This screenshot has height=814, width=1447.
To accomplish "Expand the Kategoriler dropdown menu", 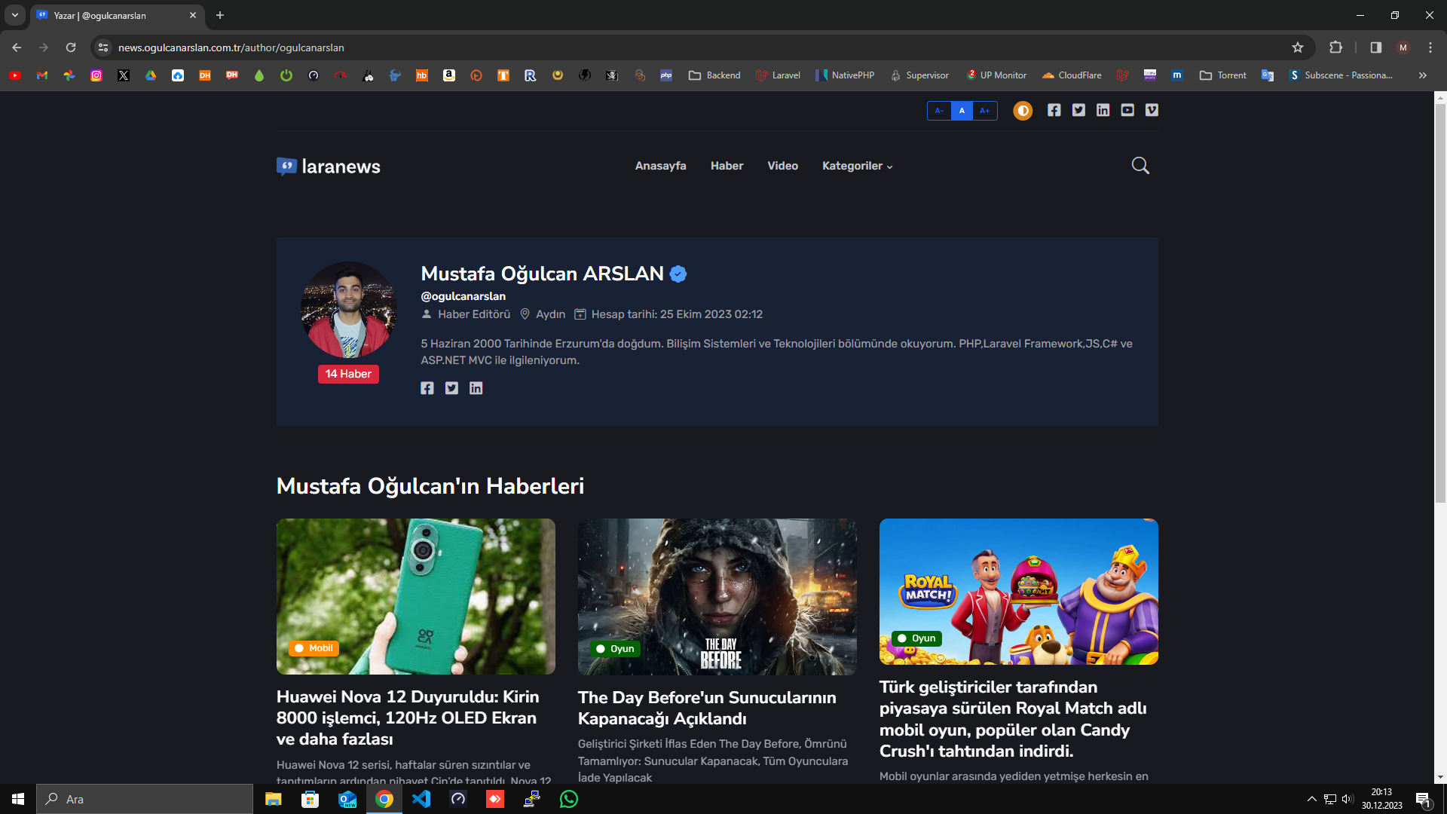I will pyautogui.click(x=857, y=166).
